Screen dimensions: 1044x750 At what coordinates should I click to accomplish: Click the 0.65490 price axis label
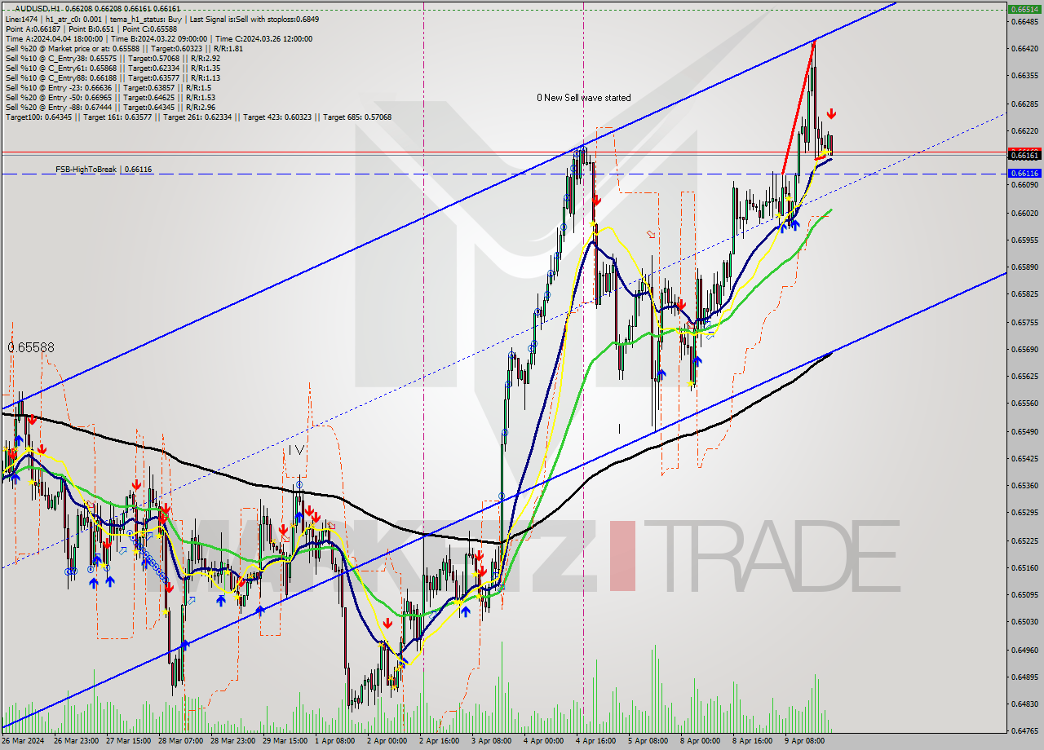click(1024, 431)
